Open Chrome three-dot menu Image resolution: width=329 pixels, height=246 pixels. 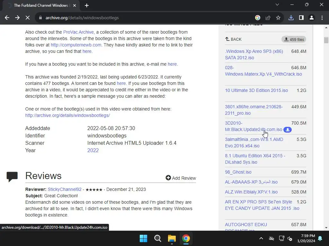pos(322,18)
